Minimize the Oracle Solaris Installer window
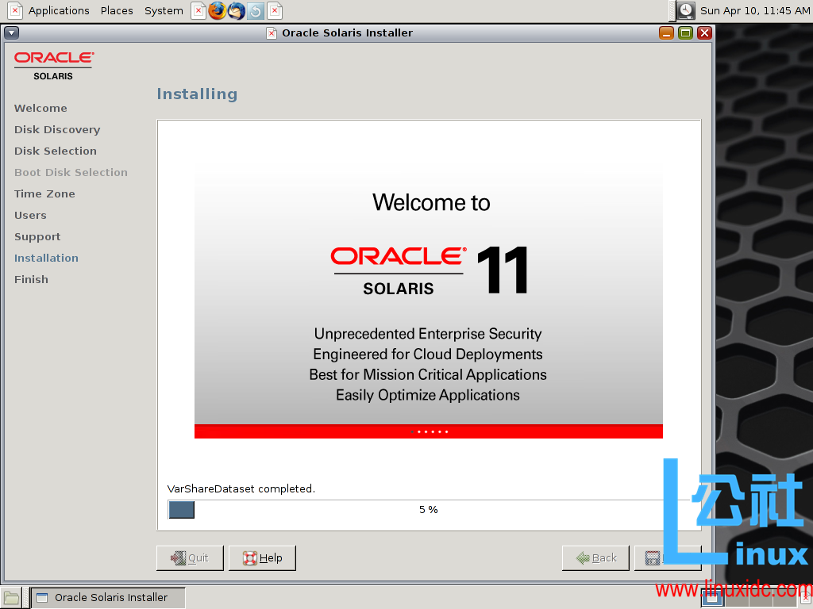The image size is (813, 609). pos(666,33)
